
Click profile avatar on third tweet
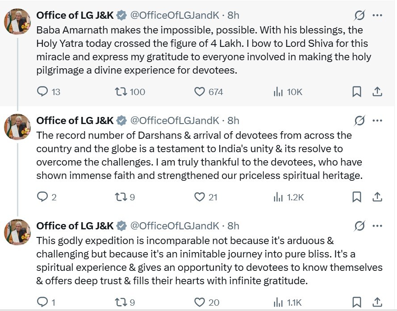(x=17, y=232)
